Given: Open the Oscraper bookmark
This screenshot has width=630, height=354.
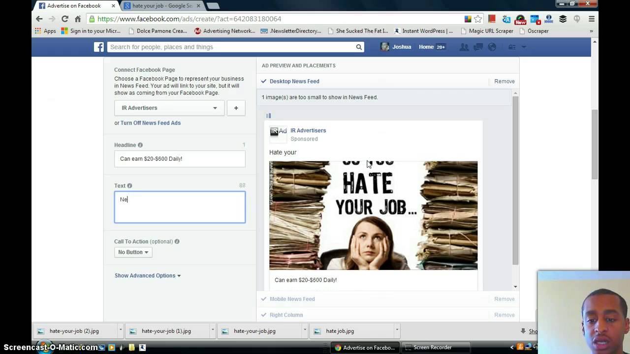Looking at the screenshot, I should 534,30.
